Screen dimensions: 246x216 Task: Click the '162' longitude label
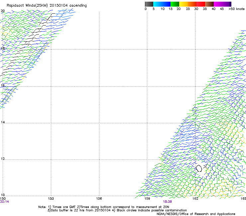[195, 199]
